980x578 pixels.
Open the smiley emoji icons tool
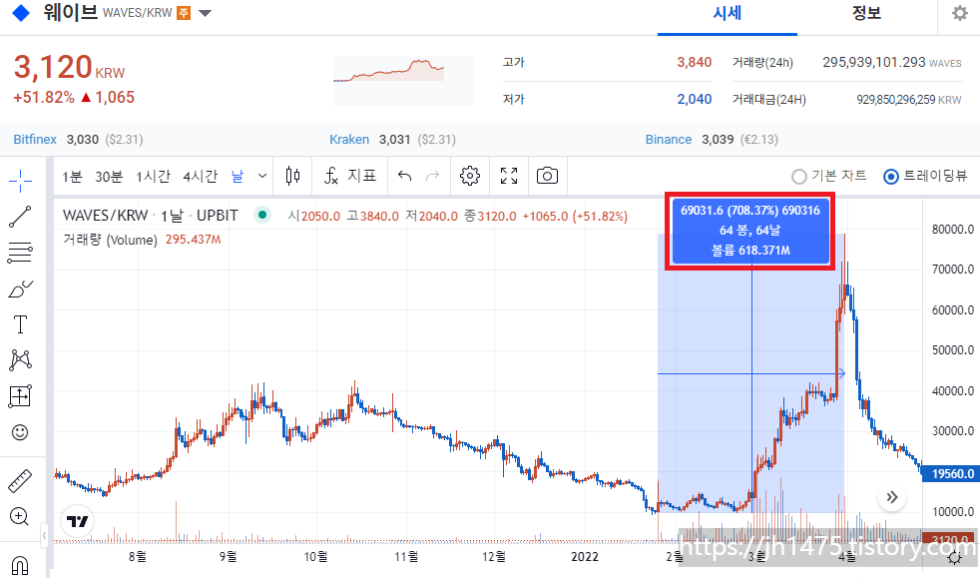click(x=20, y=432)
